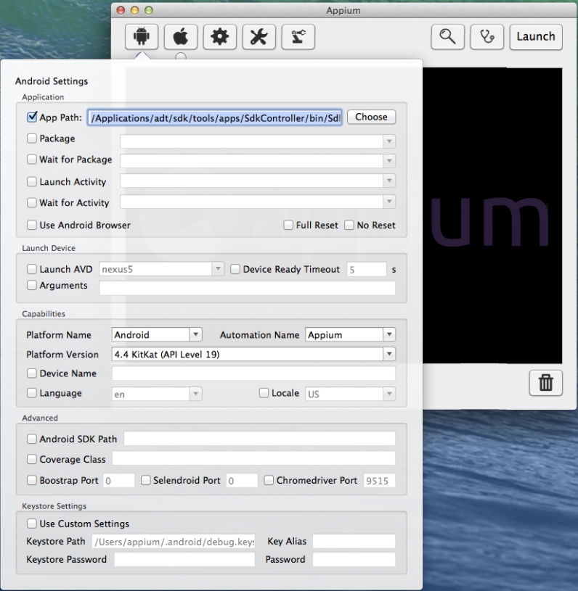Click Chromedriver Port 9515 field

coord(380,481)
